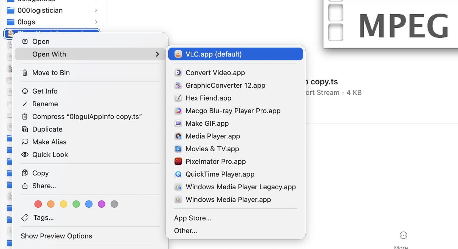The height and width of the screenshot is (249, 458).
Task: Click the Windows Media Player Legacy icon
Action: pos(178,187)
